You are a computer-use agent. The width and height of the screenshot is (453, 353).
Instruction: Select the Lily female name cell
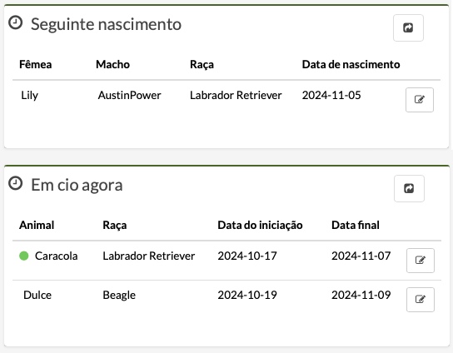pyautogui.click(x=29, y=96)
